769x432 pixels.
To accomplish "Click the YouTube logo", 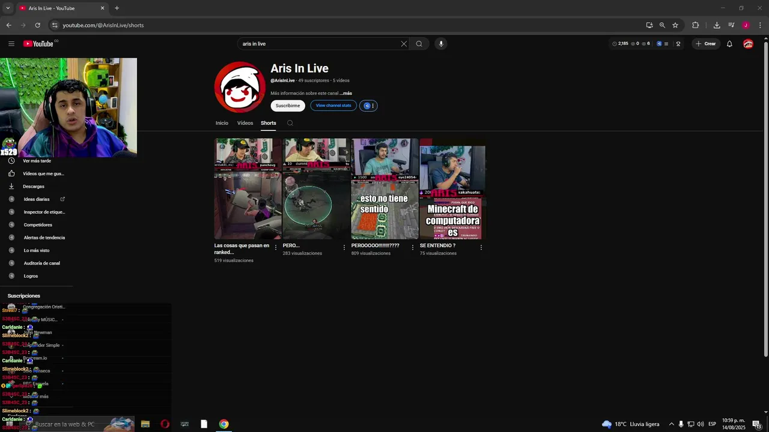I will pyautogui.click(x=38, y=44).
